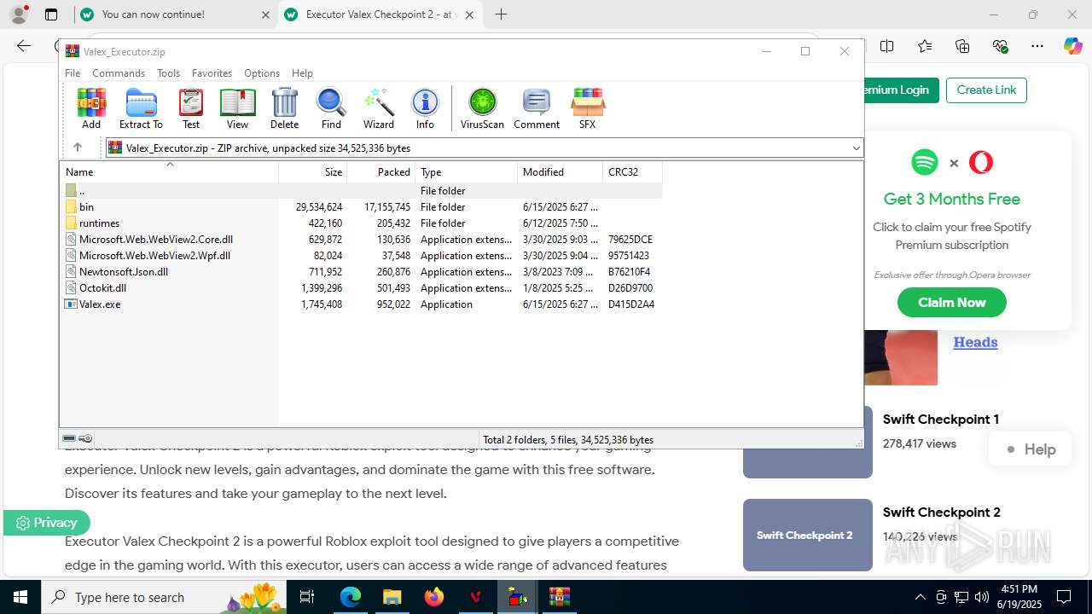Select Octokit.dll file

click(361, 288)
